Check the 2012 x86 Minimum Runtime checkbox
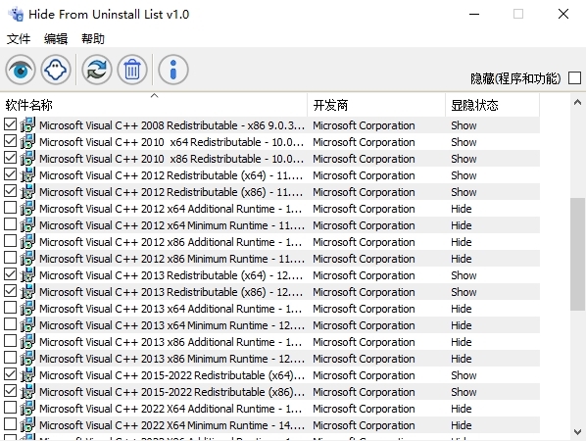 10,258
